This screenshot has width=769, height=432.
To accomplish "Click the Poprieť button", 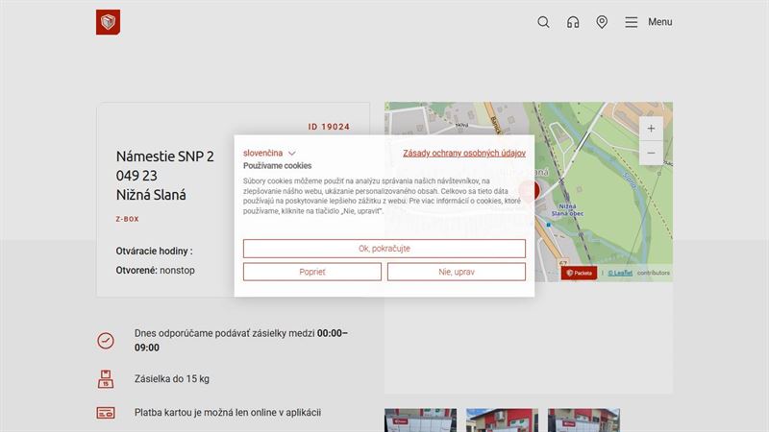I will pyautogui.click(x=311, y=272).
